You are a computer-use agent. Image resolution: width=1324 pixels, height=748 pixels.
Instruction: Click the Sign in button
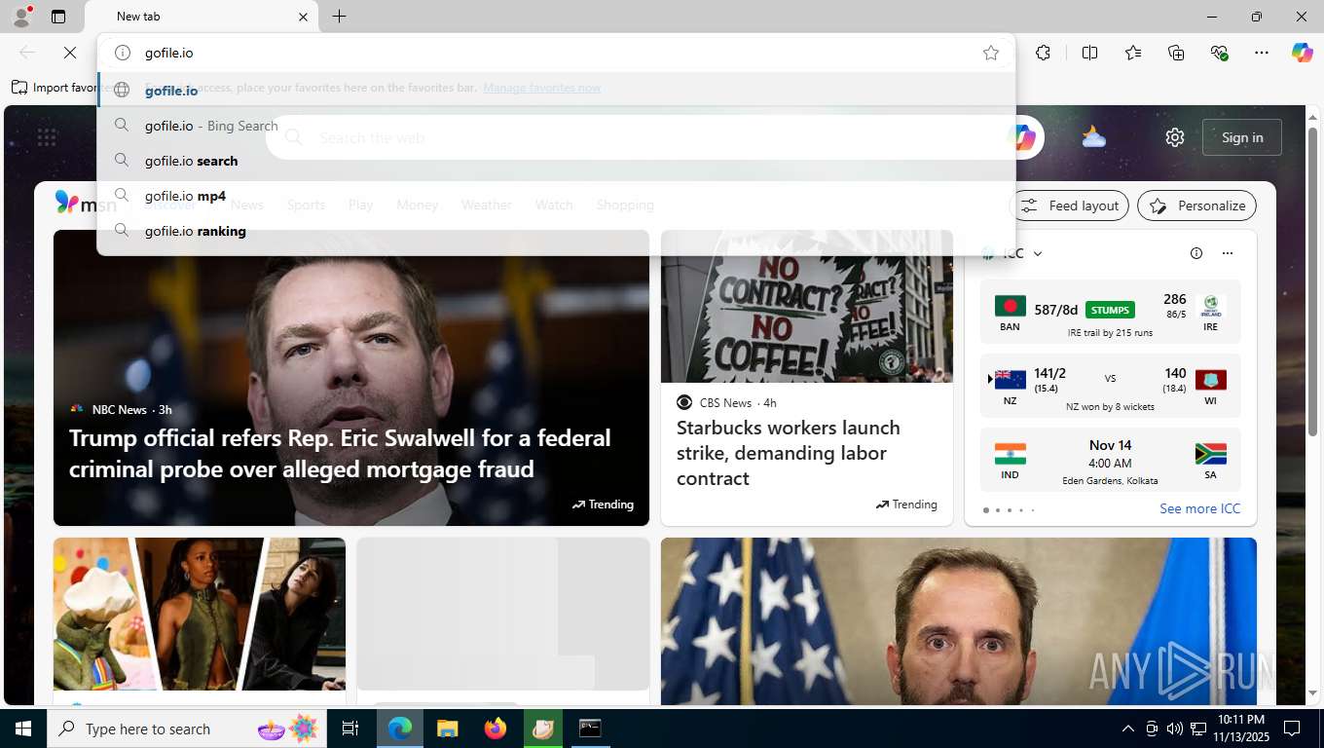1242,137
